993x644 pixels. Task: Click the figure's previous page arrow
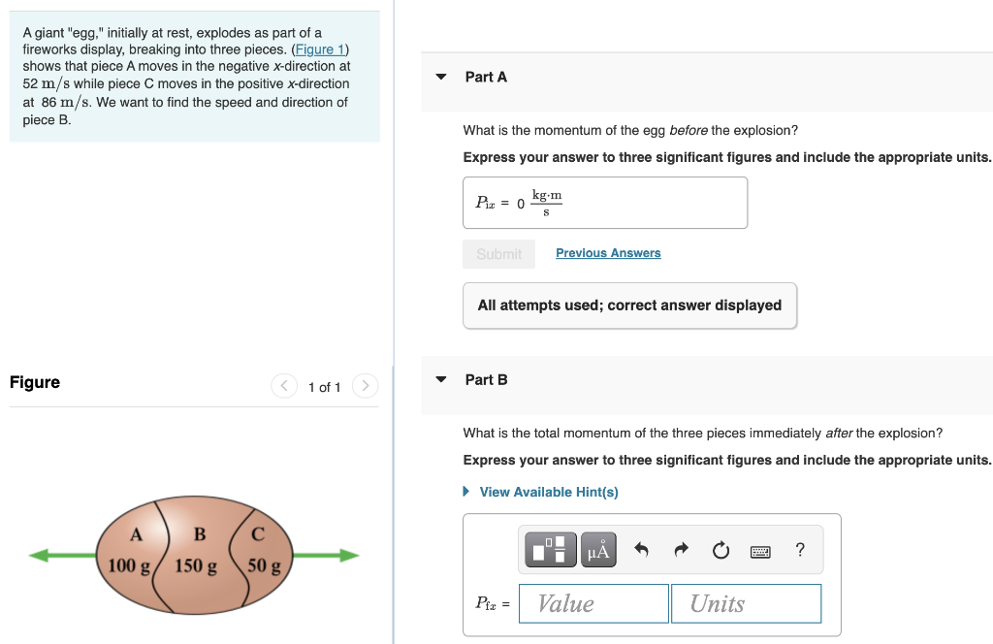coord(283,385)
